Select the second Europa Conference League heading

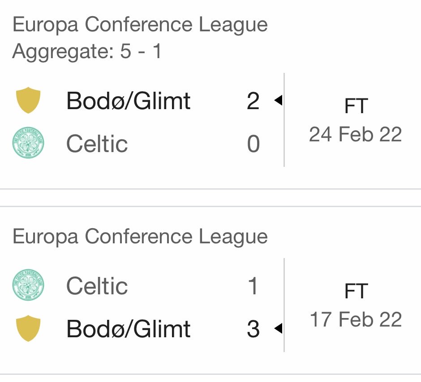click(x=140, y=237)
